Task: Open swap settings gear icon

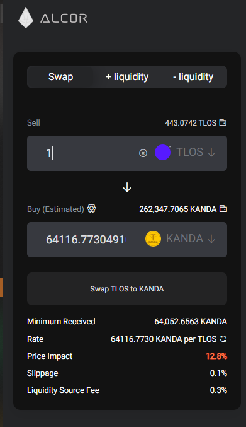Action: pyautogui.click(x=91, y=208)
